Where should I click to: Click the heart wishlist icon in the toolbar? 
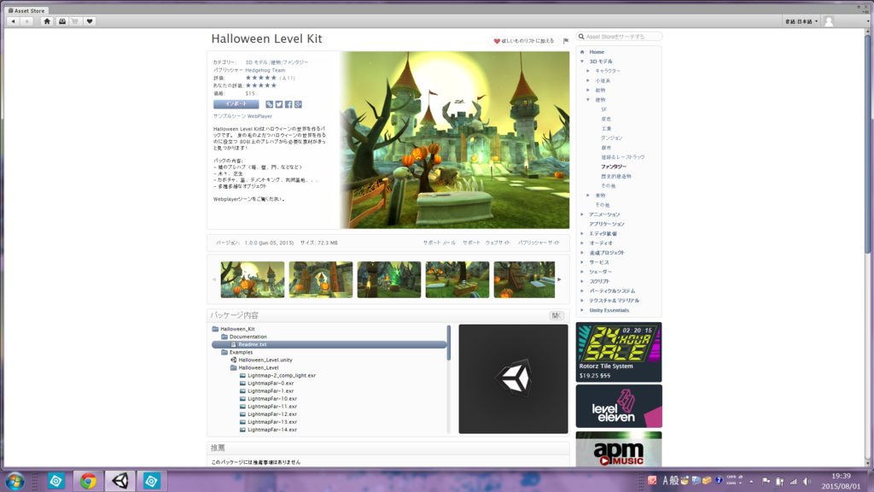[x=90, y=22]
